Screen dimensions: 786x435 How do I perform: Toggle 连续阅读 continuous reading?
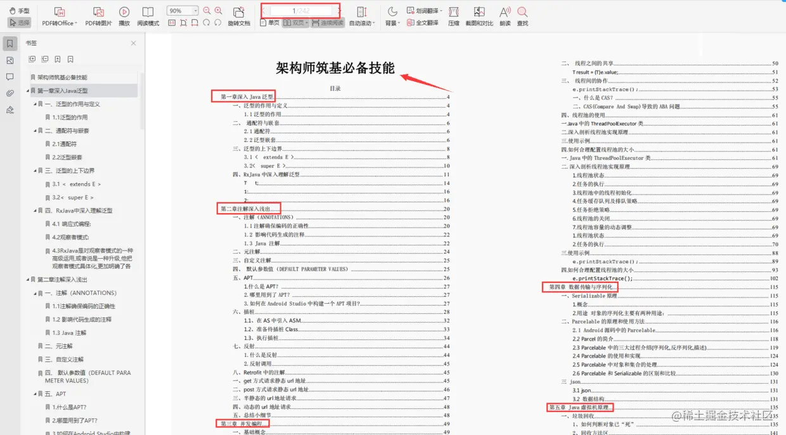pyautogui.click(x=328, y=23)
